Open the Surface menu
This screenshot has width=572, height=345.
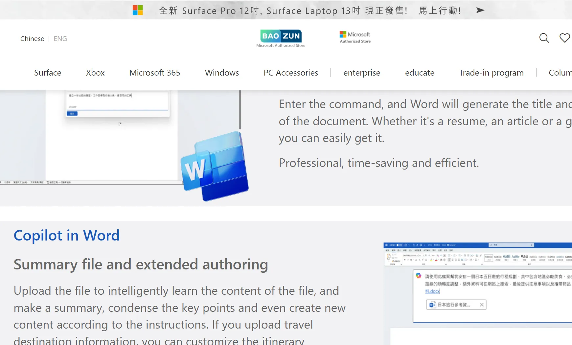[48, 73]
